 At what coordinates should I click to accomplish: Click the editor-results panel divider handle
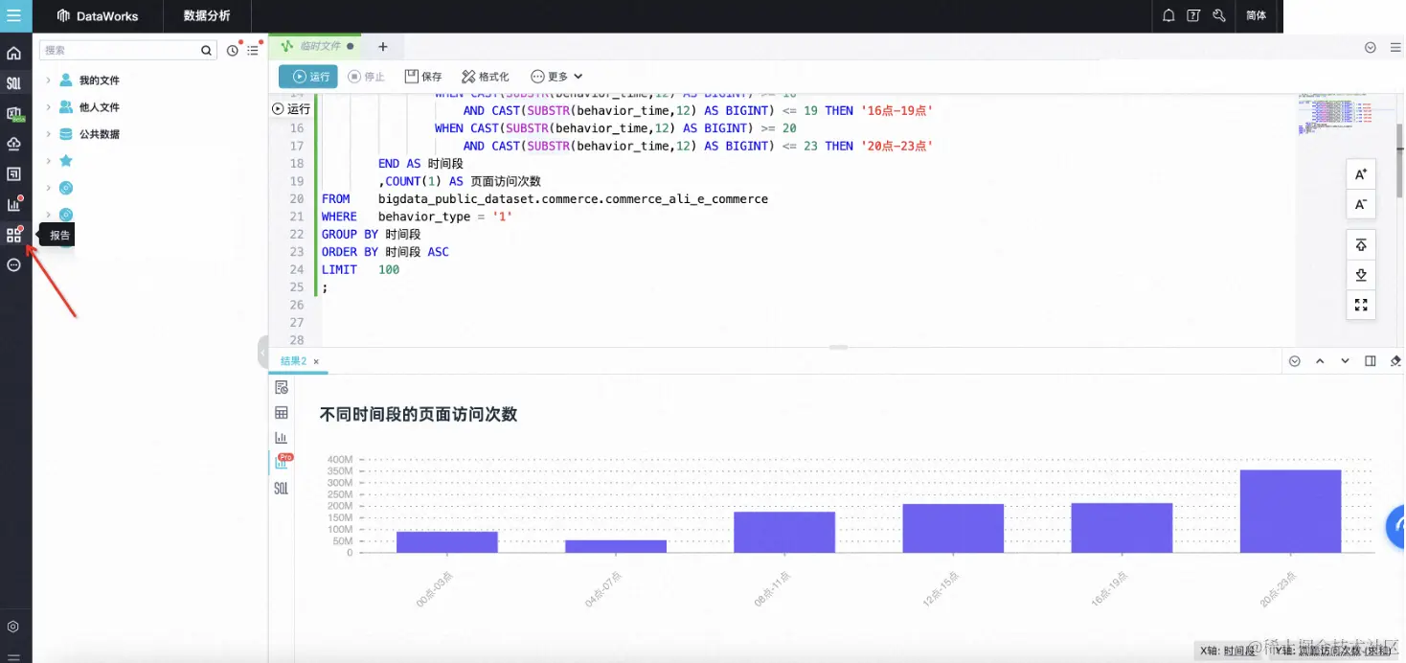pos(838,347)
